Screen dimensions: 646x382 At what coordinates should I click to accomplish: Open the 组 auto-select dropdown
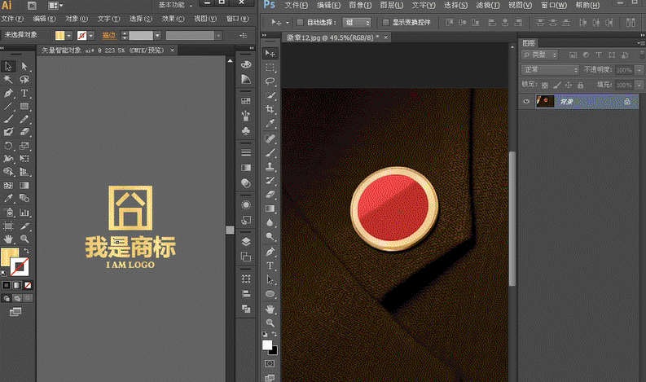coord(357,23)
